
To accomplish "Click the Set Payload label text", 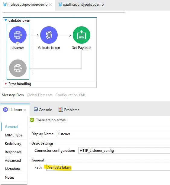I will pos(81,48).
